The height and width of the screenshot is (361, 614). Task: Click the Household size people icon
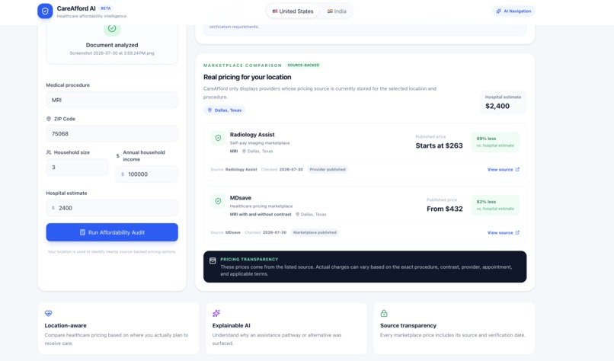coord(49,152)
